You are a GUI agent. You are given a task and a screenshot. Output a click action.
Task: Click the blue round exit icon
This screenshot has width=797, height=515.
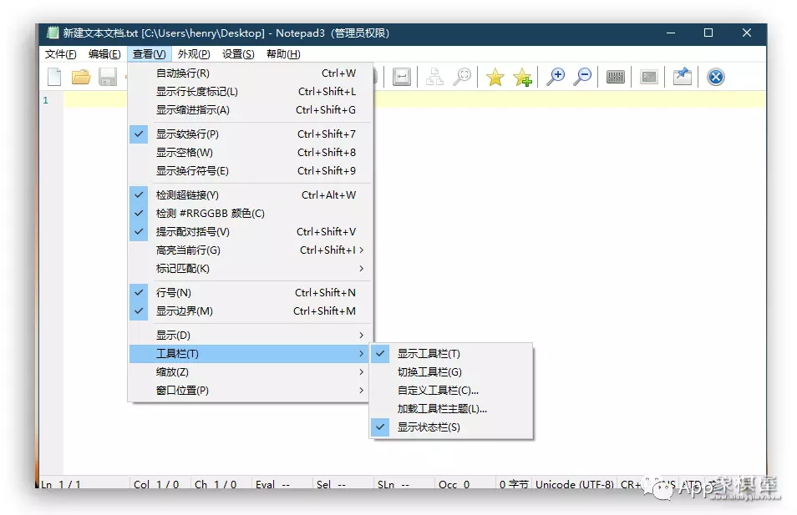(x=716, y=77)
